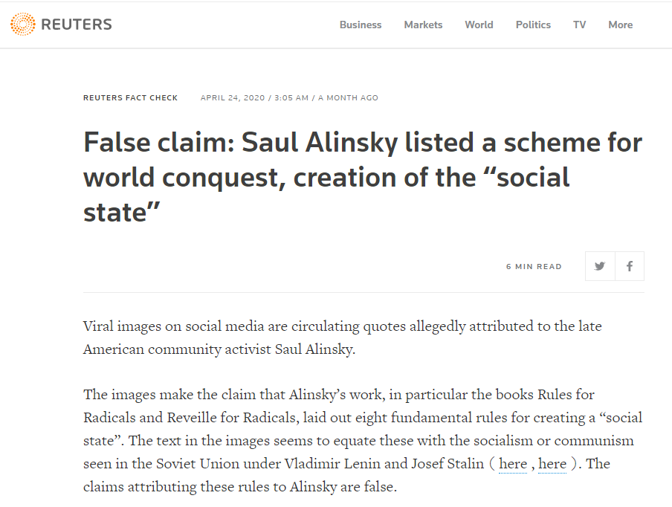Screen dimensions: 672x507
Task: Click the REUTERS wordmark text
Action: click(x=77, y=25)
